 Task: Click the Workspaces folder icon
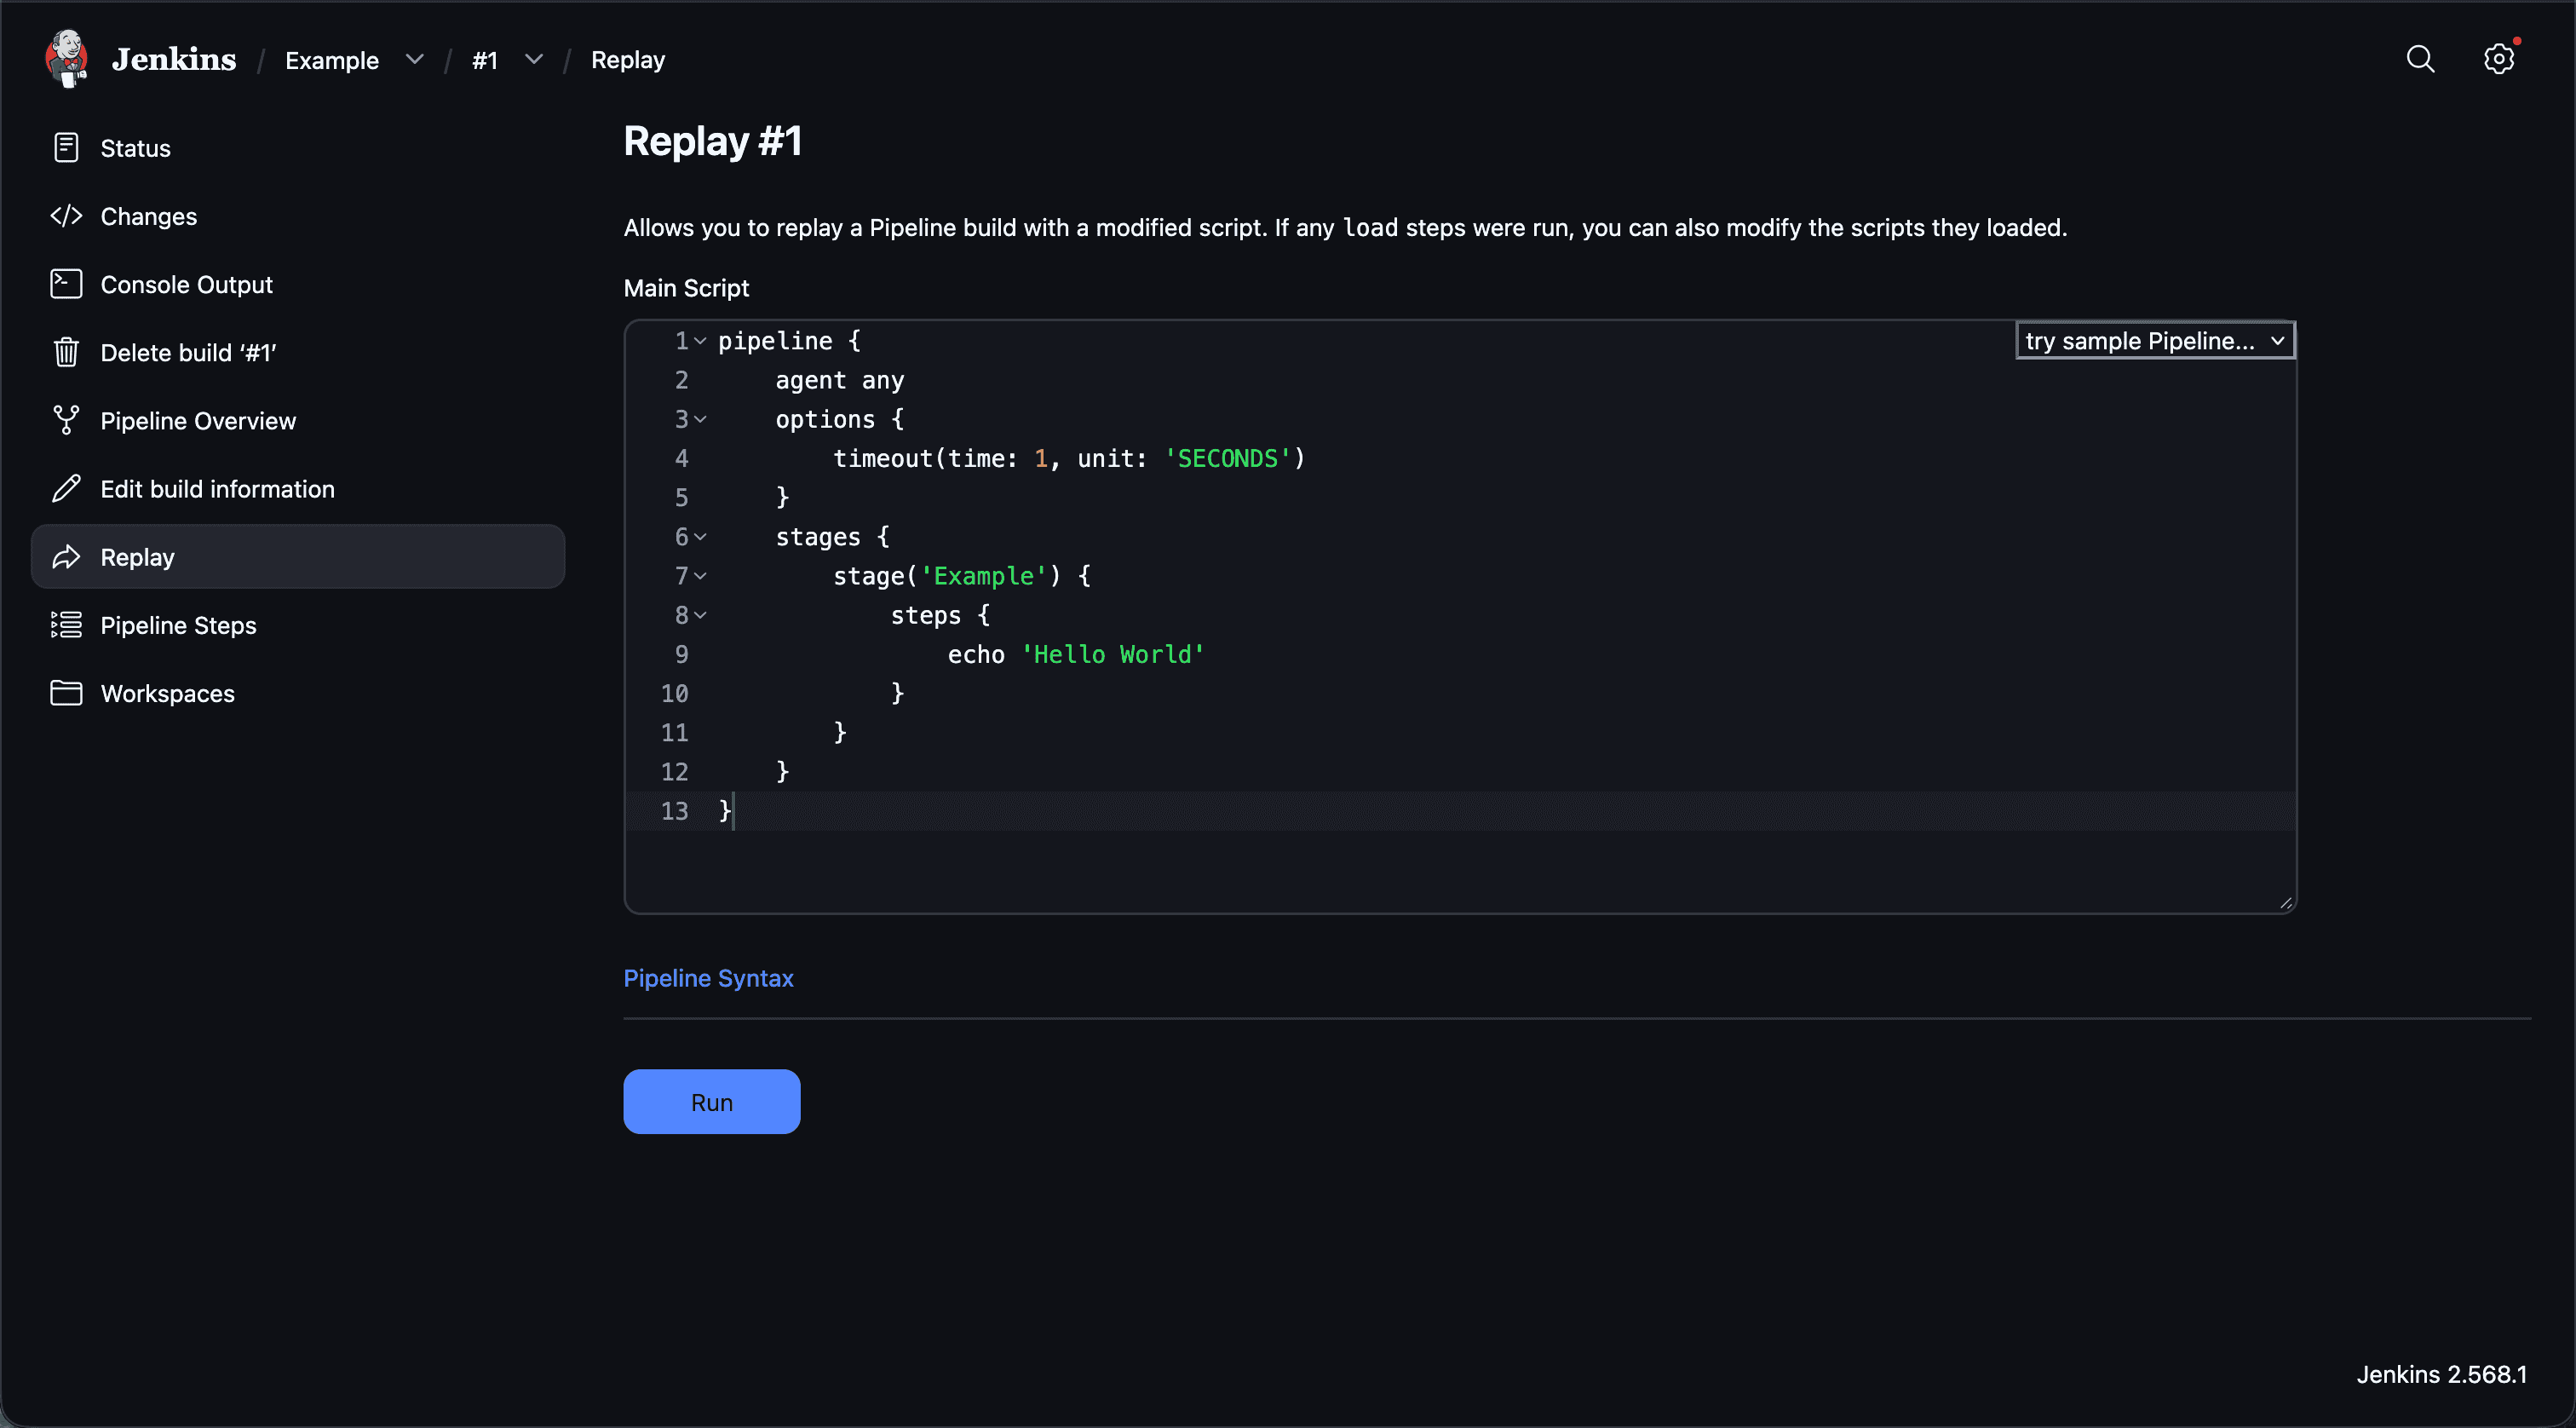[66, 693]
